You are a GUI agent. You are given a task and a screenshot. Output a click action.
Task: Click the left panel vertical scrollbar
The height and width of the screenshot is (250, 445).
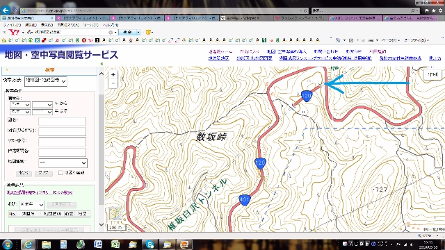[x=102, y=149]
